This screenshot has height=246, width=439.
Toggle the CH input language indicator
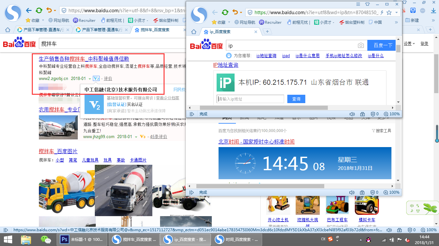point(323,239)
